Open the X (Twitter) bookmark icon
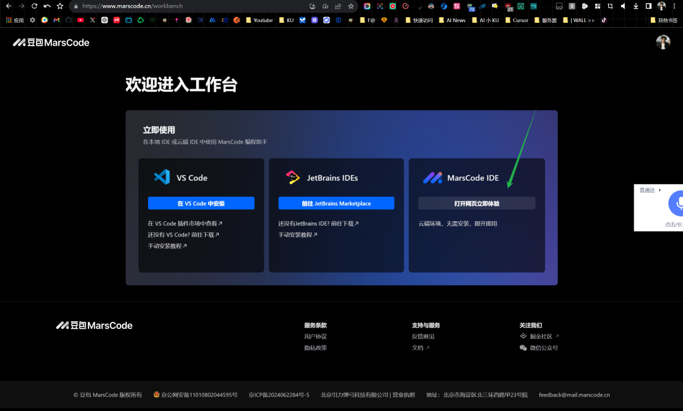The image size is (683, 411). 92,20
